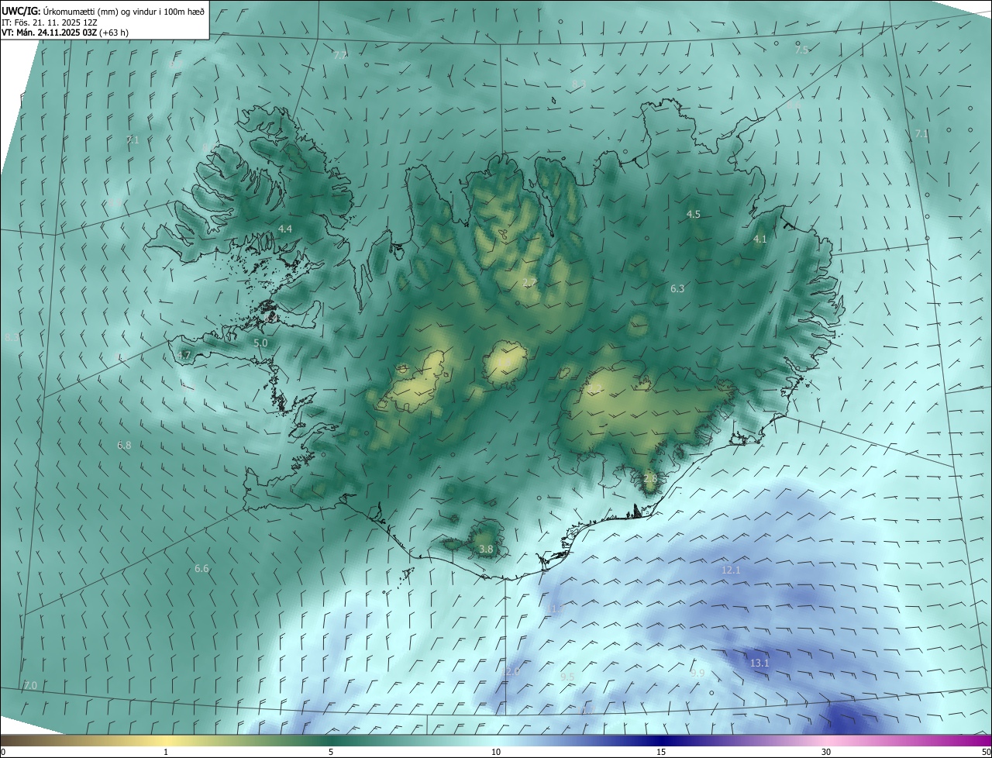
Task: Click the 5.0 value on Snæfellsnes
Action: click(260, 343)
